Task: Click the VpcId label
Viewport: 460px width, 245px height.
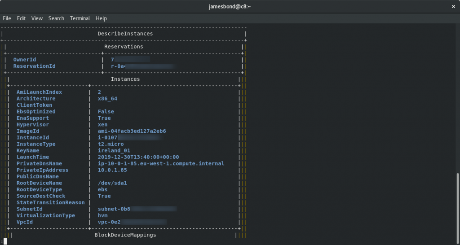Action: coord(25,222)
